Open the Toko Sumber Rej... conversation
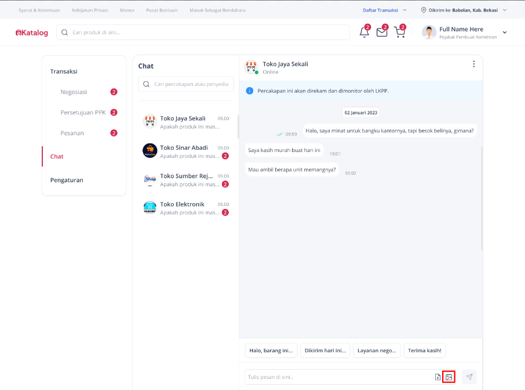Screen dimensions: 525x390 point(186,180)
